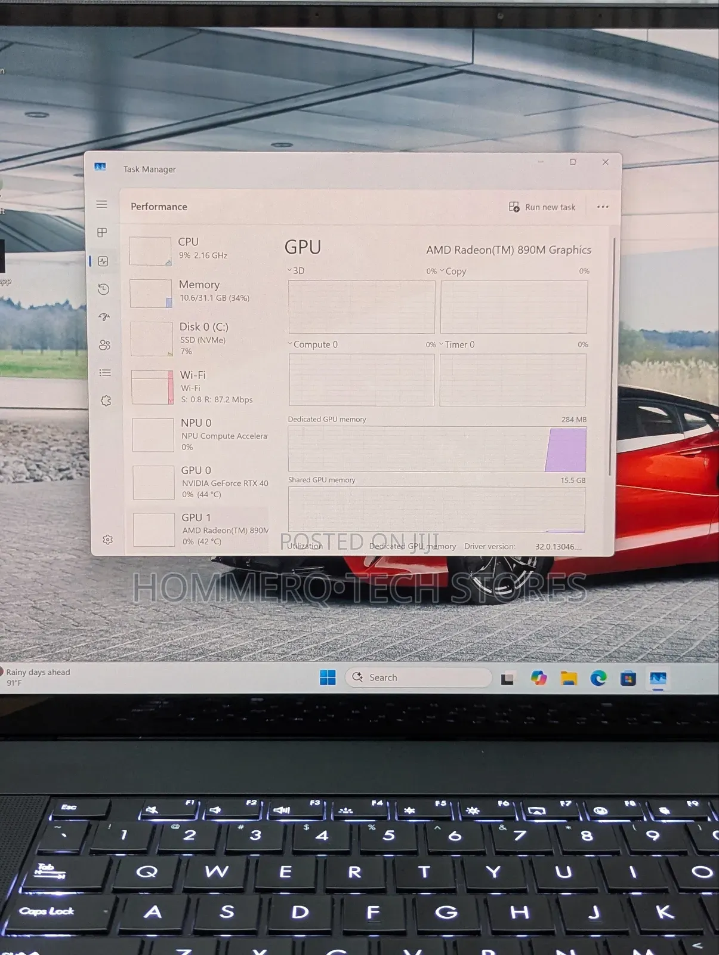Select the Performance page icon in sidebar
Viewport: 719px width, 955px height.
tap(103, 261)
